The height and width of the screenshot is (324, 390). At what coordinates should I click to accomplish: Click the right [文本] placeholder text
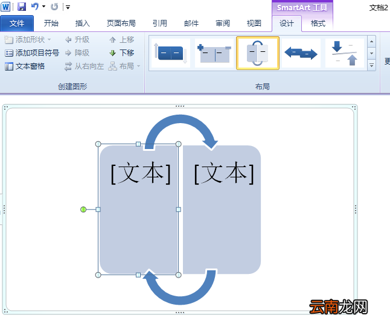[224, 173]
